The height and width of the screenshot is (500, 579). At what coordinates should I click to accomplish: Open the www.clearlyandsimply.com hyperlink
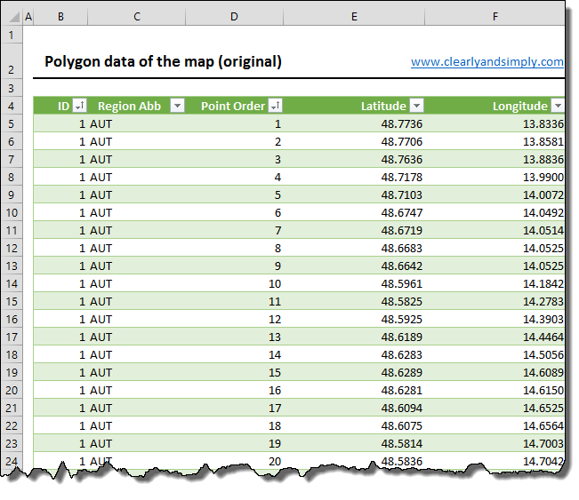pyautogui.click(x=487, y=61)
